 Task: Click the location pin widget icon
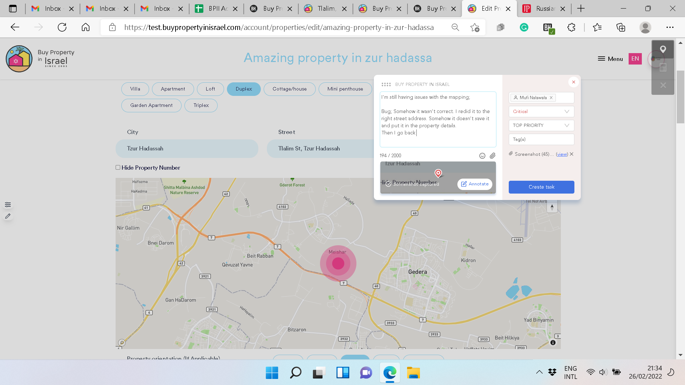(x=663, y=49)
